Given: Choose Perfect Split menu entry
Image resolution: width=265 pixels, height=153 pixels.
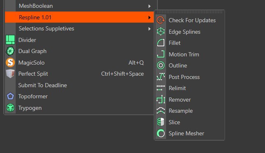Looking at the screenshot, I should (x=79, y=74).
